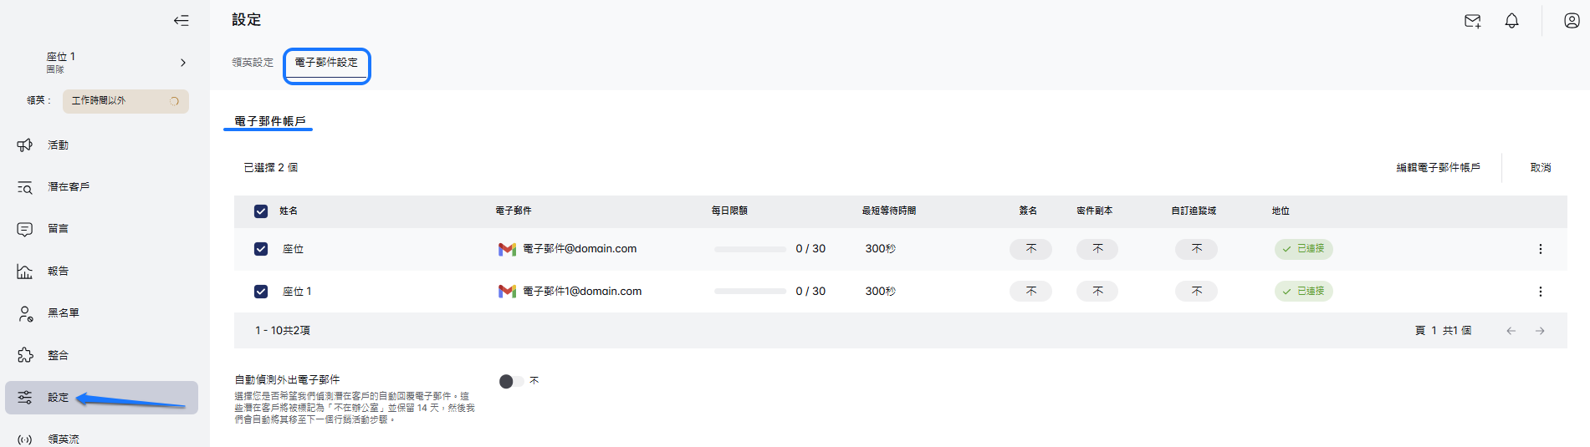Select 電子郵件設定 tab
This screenshot has width=1590, height=447.
click(x=326, y=63)
